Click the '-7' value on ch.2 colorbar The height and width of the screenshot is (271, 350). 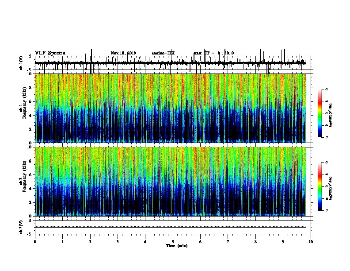[326, 211]
